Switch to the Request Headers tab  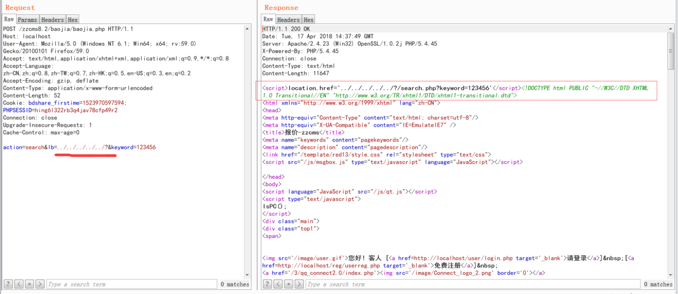[x=52, y=20]
